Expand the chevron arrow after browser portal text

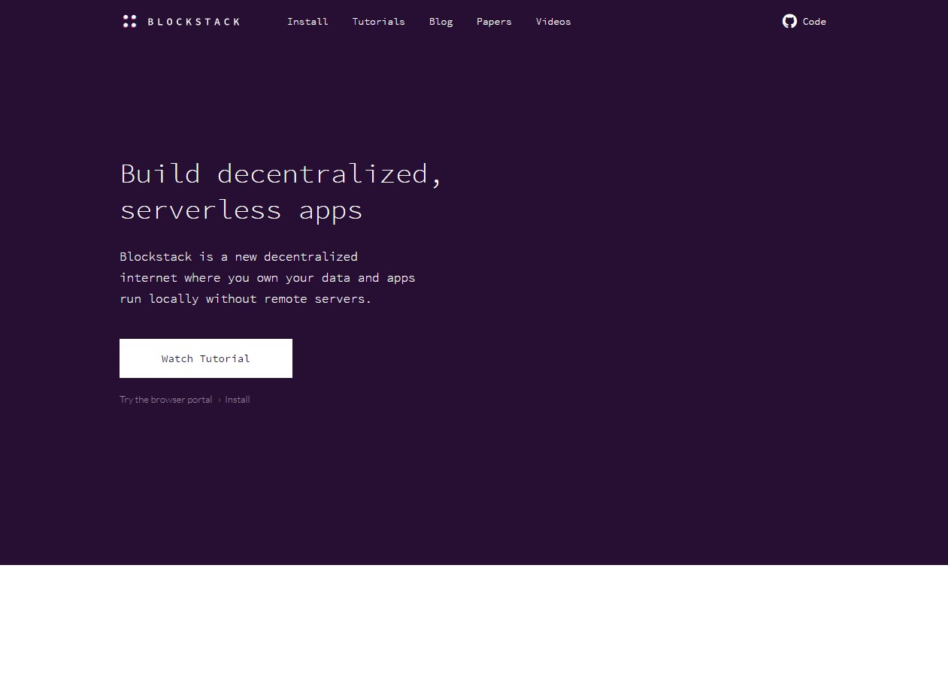[219, 399]
